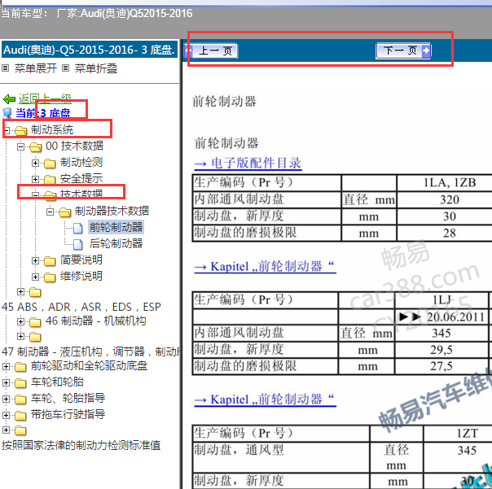
Task: Click the 下一页 next page button
Action: [x=403, y=50]
